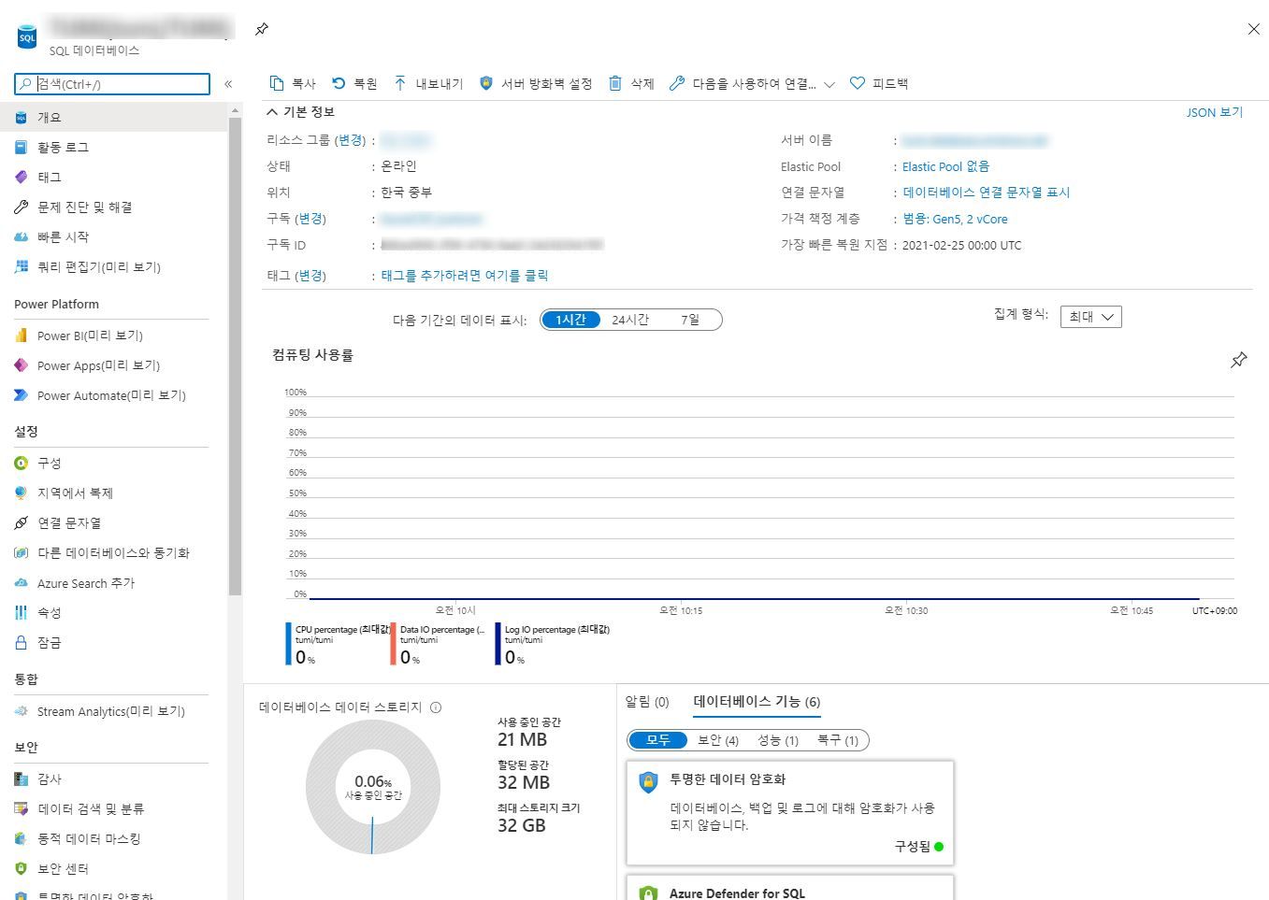Select the 1시간 time range
This screenshot has width=1269, height=900.
pos(570,320)
